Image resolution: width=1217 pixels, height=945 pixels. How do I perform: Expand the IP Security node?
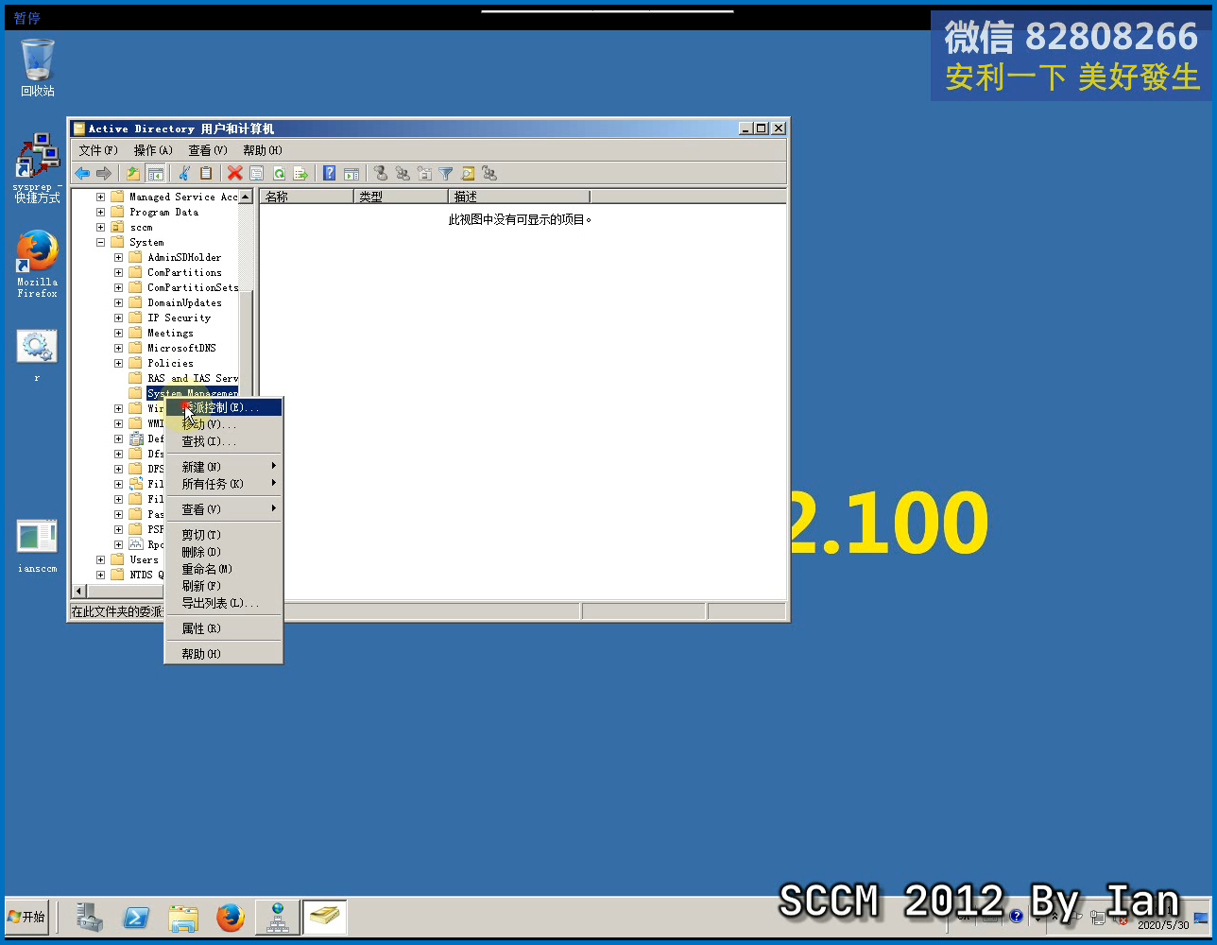click(118, 318)
